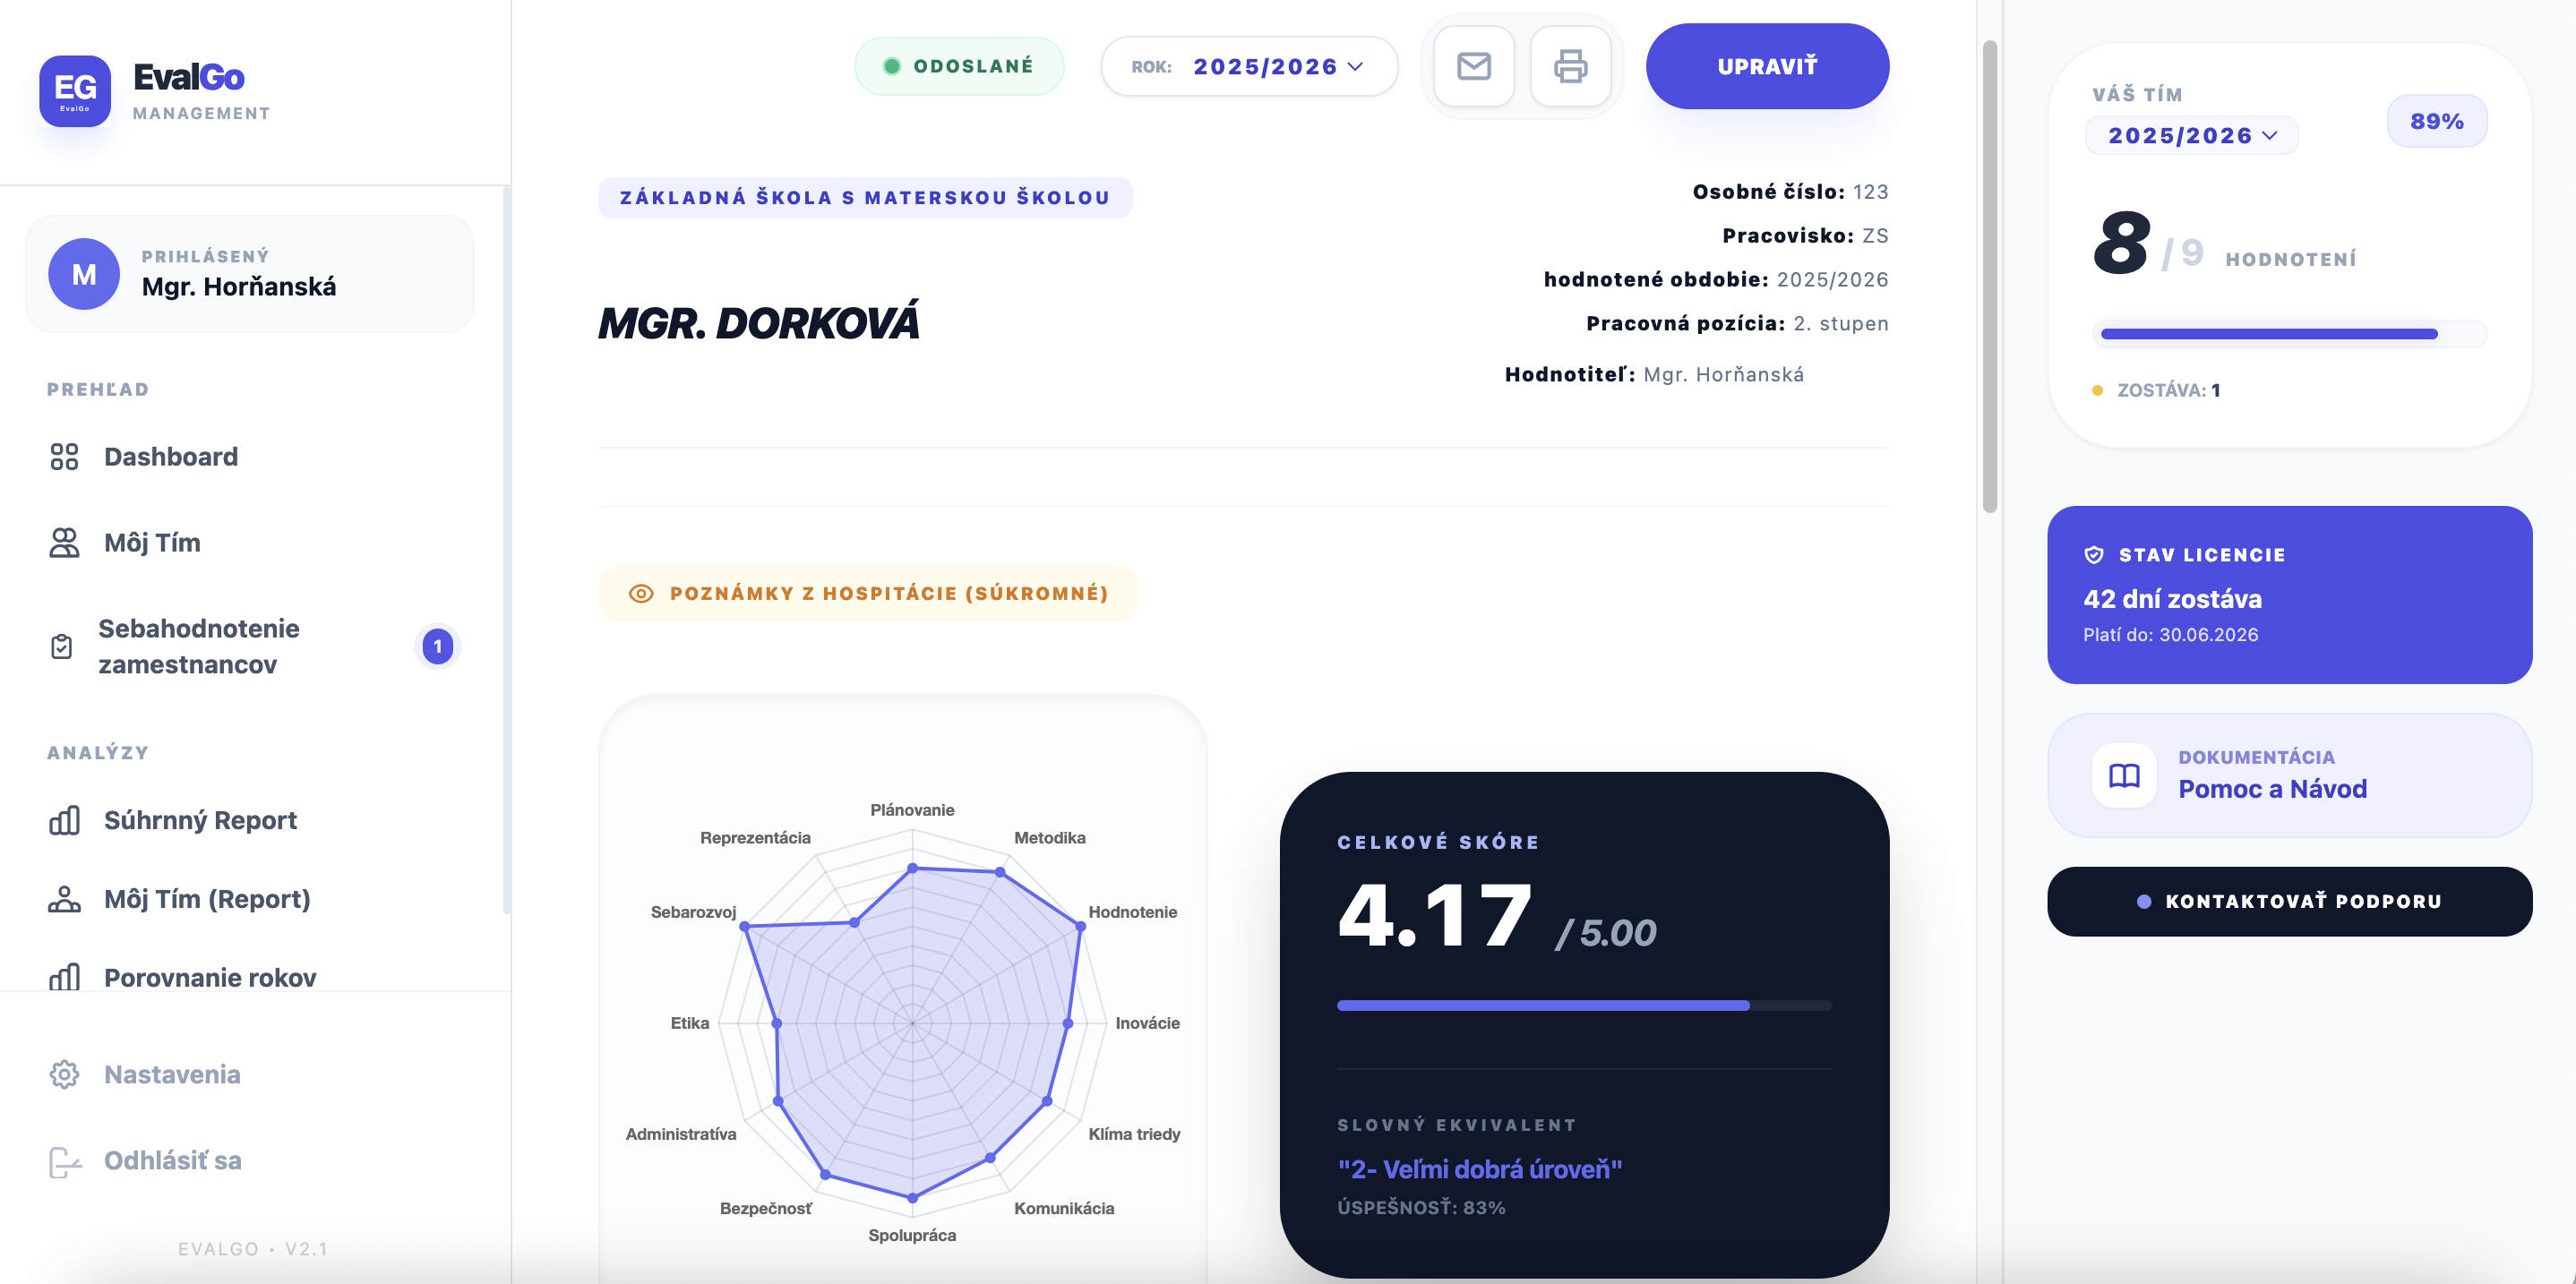
Task: Click the Celkové skóre progress bar
Action: 1584,1006
